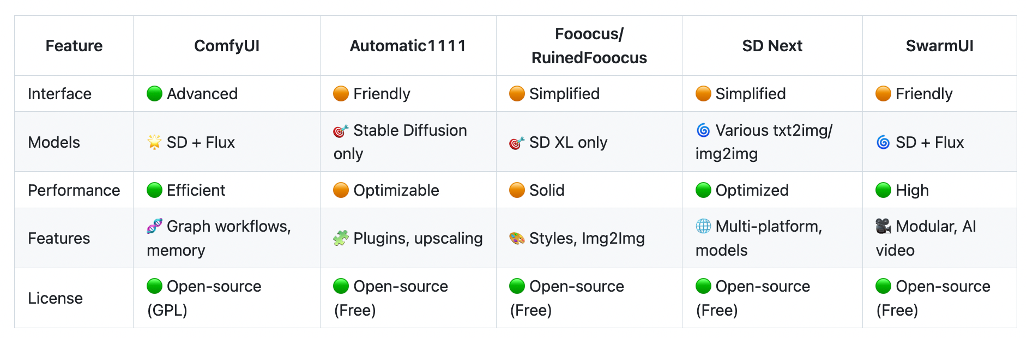This screenshot has width=1027, height=338.
Task: Click the ComfyUI column header
Action: coord(227,46)
